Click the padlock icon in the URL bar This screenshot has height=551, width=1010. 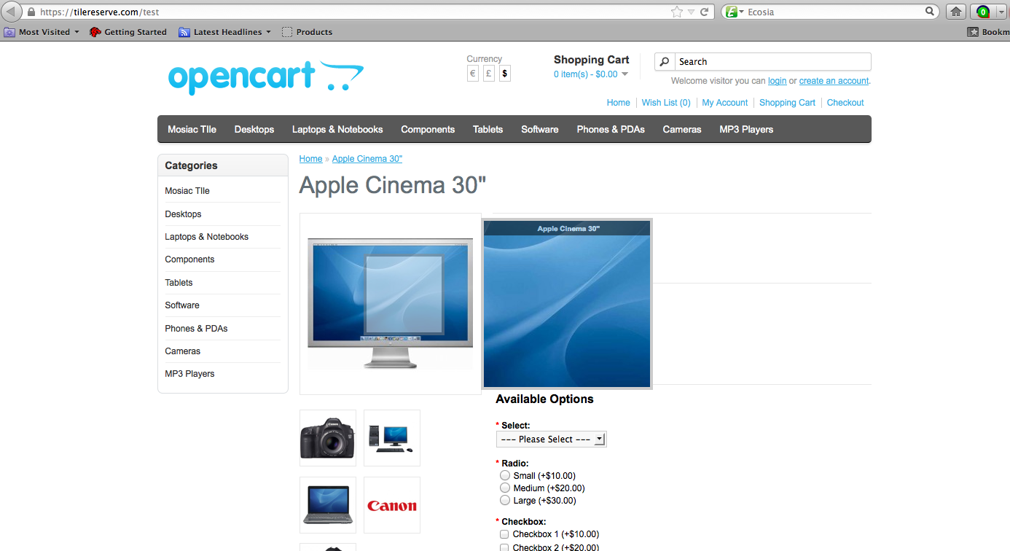31,12
